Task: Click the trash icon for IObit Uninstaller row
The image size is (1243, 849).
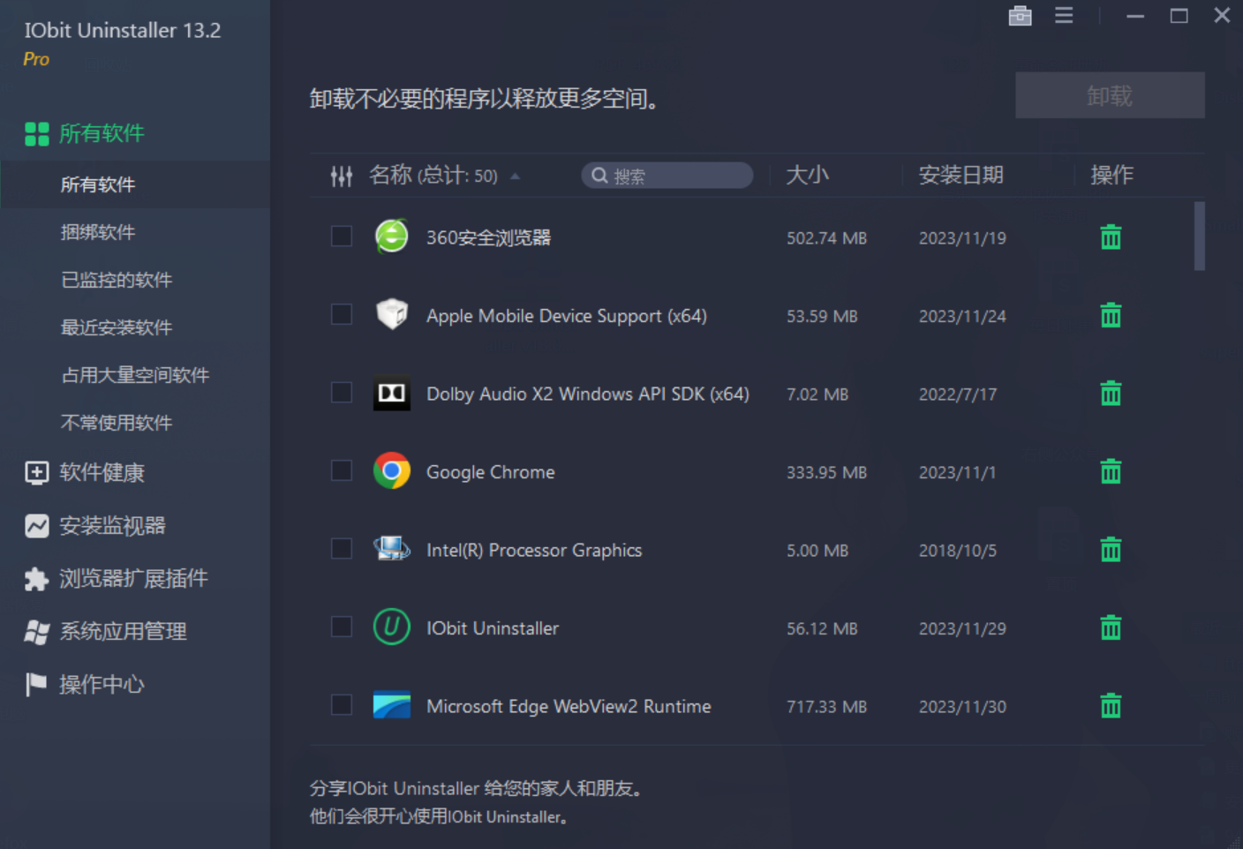Action: pos(1111,627)
